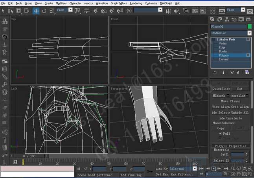Switch to the Create command panel
Image resolution: width=254 pixels, height=178 pixels.
click(x=212, y=19)
